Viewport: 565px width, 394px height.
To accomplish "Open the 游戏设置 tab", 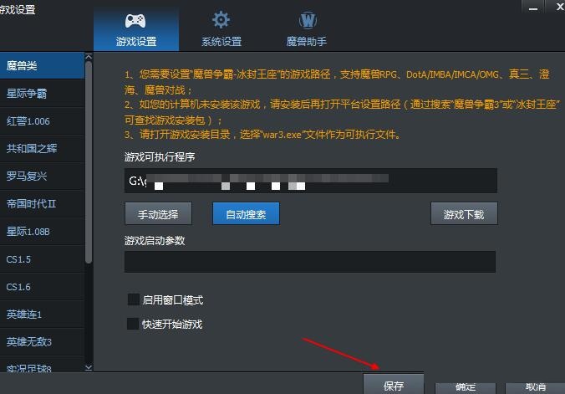I will coord(136,29).
